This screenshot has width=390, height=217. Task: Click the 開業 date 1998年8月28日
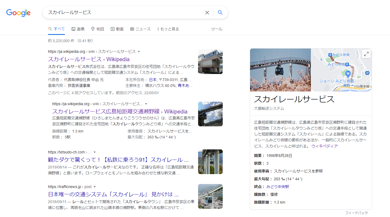pyautogui.click(x=279, y=156)
